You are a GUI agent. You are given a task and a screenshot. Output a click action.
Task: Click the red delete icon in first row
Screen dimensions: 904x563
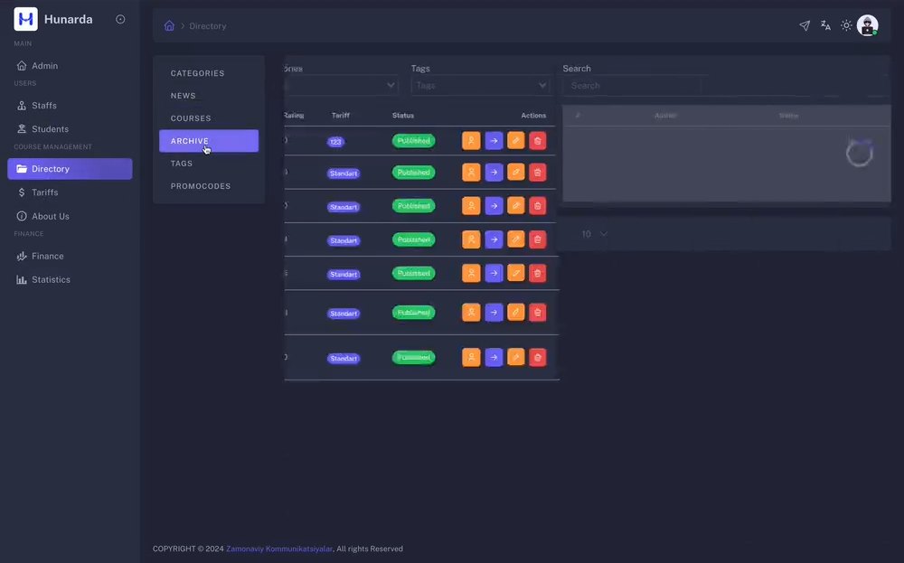click(x=537, y=141)
